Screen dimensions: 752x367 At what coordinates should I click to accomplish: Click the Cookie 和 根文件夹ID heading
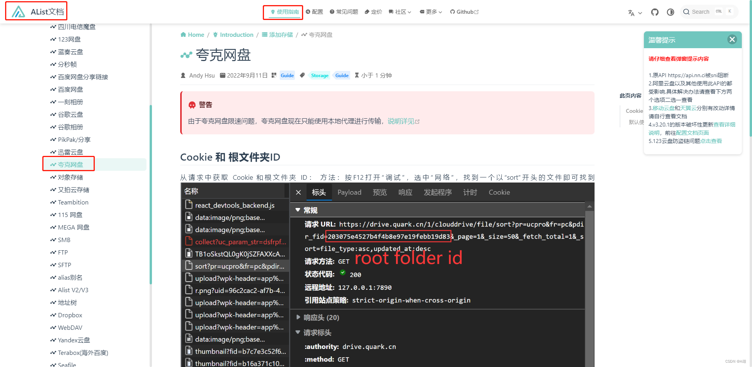(230, 157)
